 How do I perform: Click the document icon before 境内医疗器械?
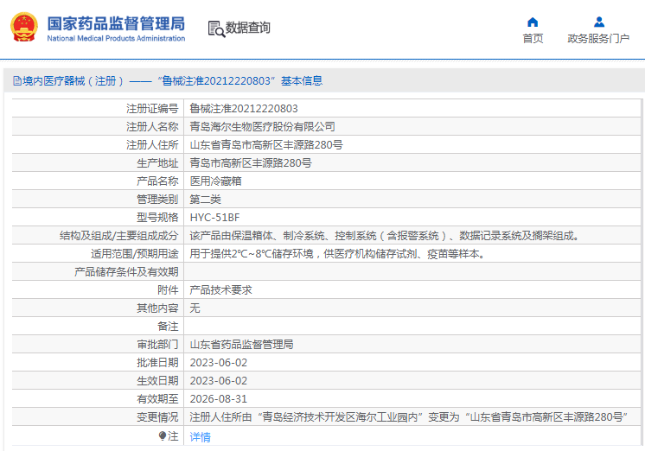coord(16,81)
